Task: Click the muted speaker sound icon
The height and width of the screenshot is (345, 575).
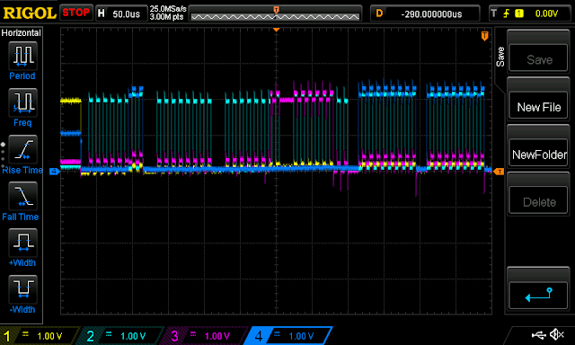Action: tap(556, 334)
